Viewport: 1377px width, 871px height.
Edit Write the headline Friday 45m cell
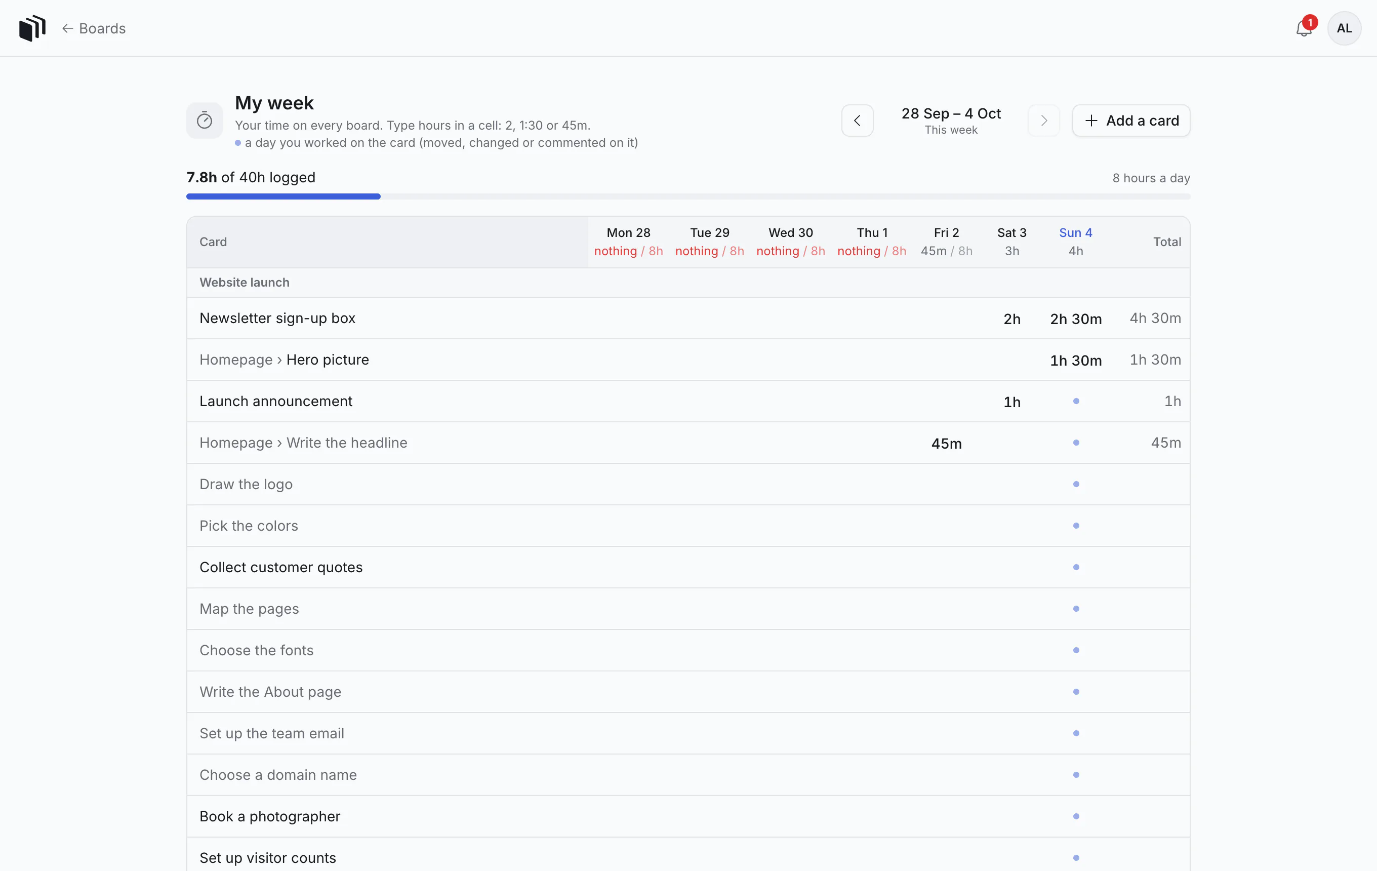pyautogui.click(x=946, y=444)
